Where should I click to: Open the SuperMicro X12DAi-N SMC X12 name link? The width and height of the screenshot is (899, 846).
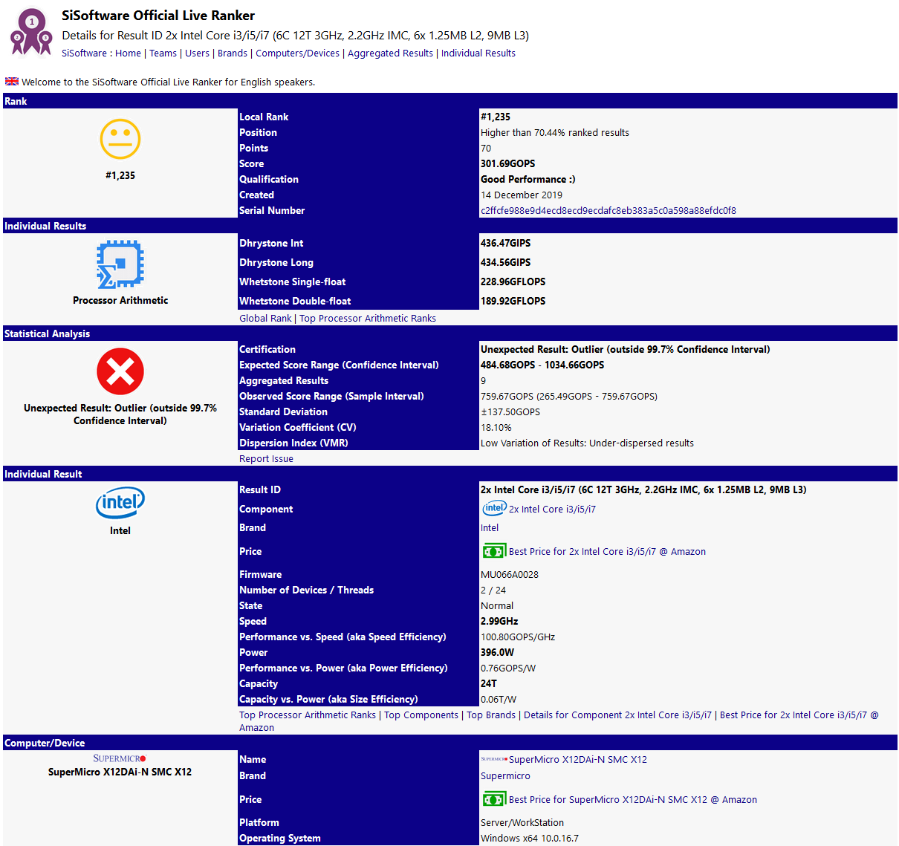578,760
